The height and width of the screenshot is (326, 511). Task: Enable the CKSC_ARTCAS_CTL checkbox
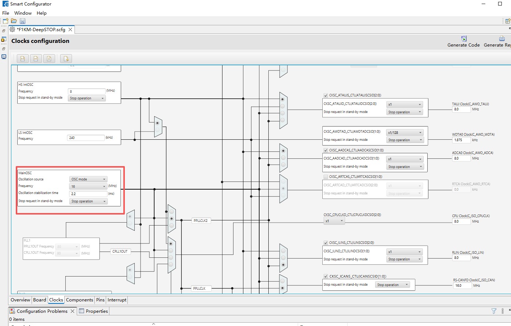pos(326,177)
